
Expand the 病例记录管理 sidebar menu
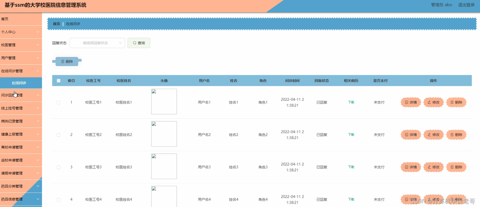pos(21,121)
